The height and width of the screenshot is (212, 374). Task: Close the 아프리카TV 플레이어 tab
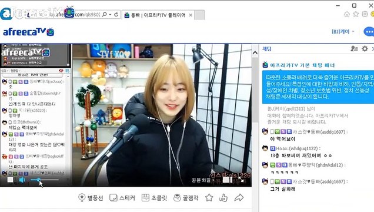point(191,15)
